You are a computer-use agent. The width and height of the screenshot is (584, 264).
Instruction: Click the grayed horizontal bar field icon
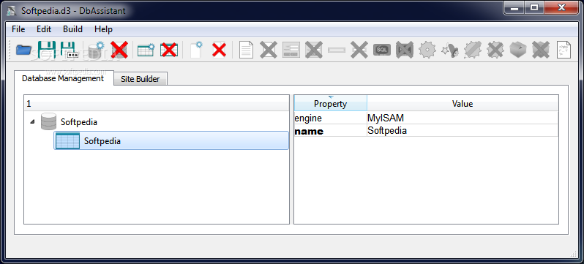(337, 50)
